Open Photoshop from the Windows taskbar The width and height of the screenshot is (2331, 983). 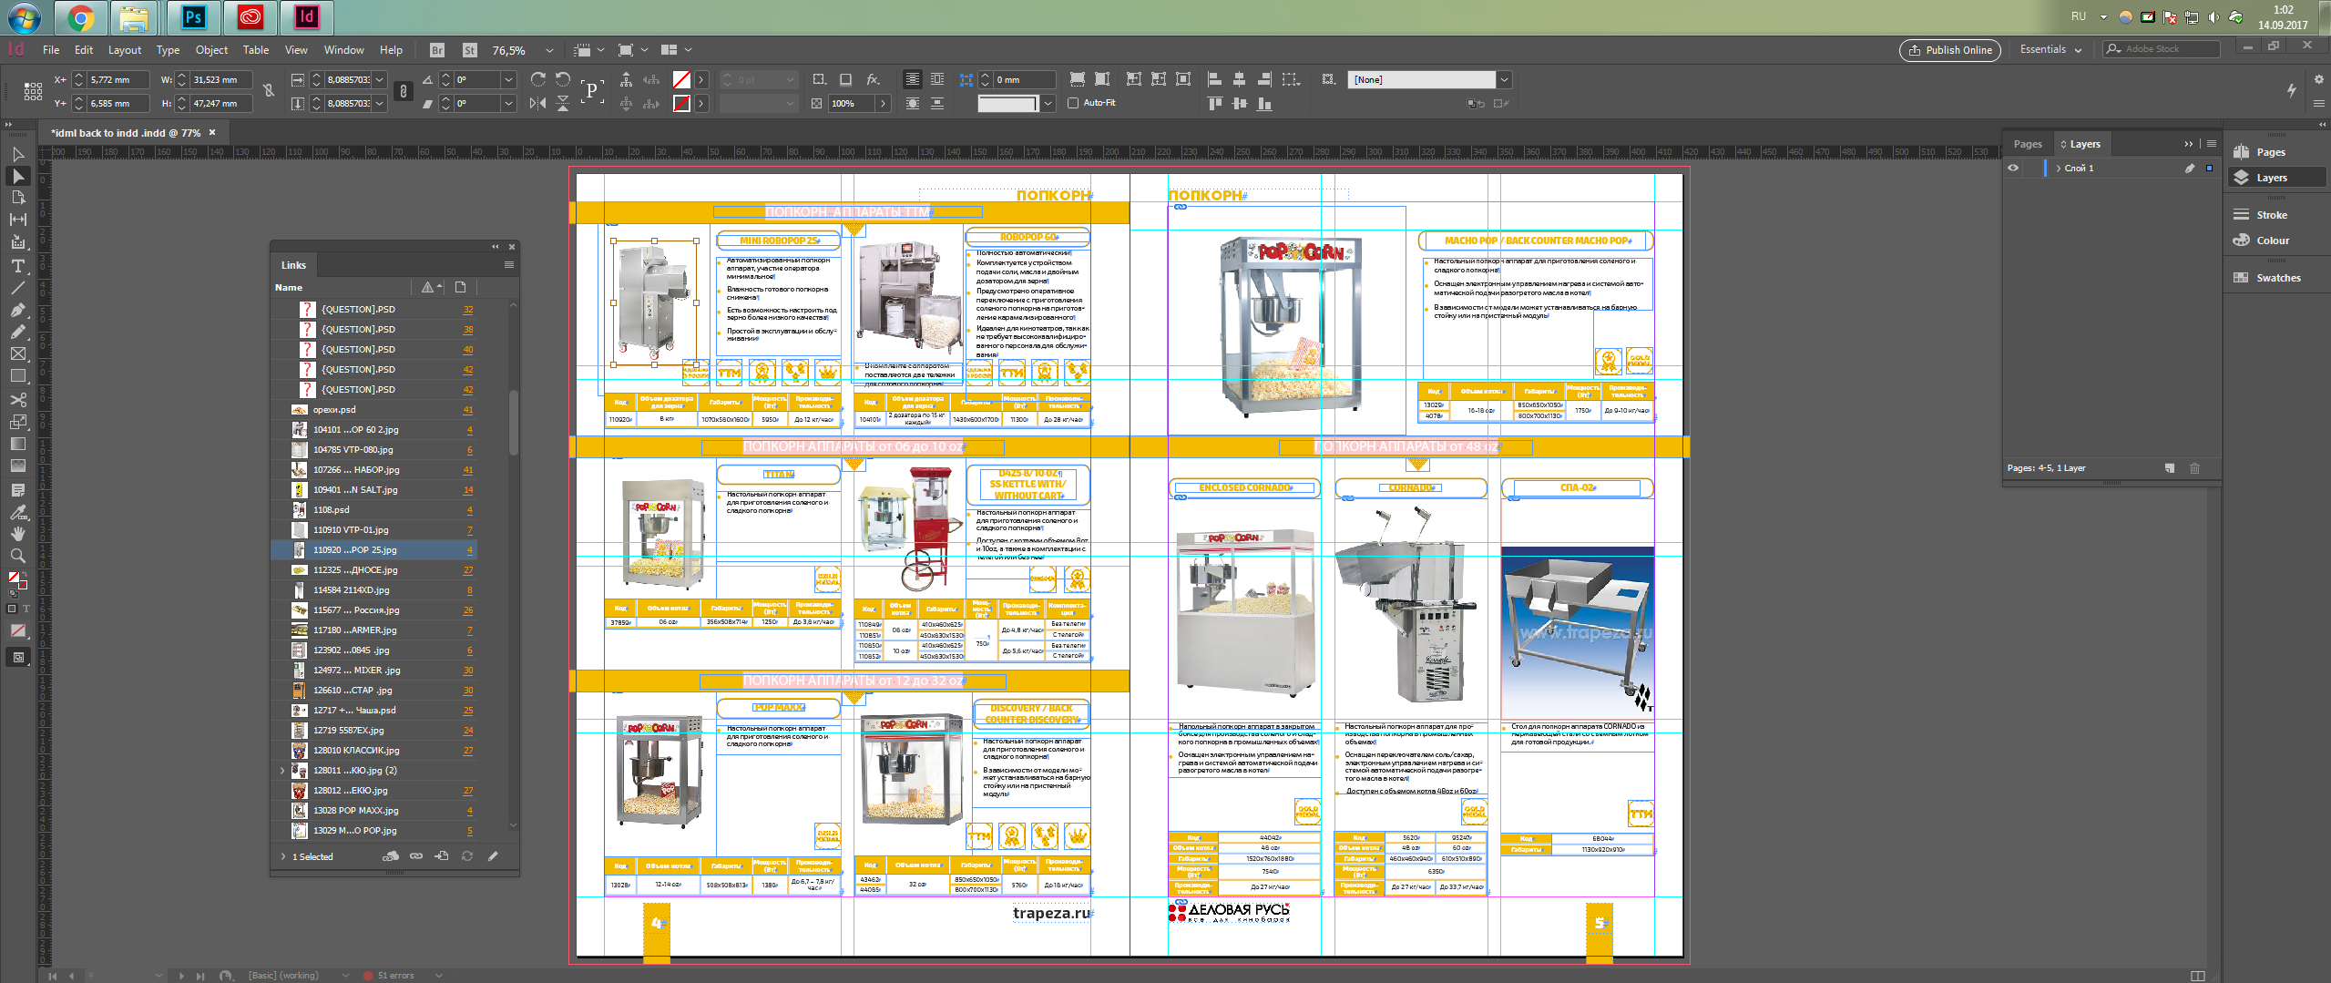click(193, 16)
